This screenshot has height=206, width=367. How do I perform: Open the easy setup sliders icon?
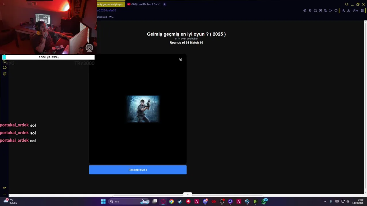[362, 11]
